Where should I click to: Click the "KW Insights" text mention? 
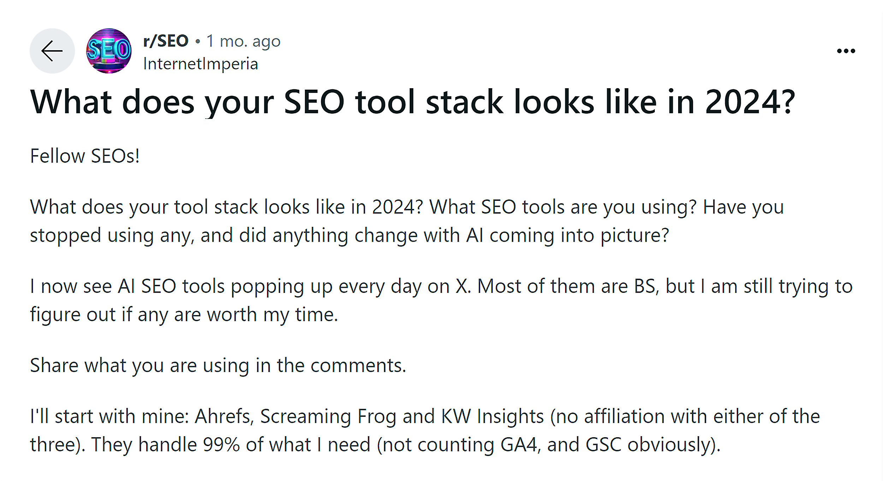pyautogui.click(x=491, y=416)
